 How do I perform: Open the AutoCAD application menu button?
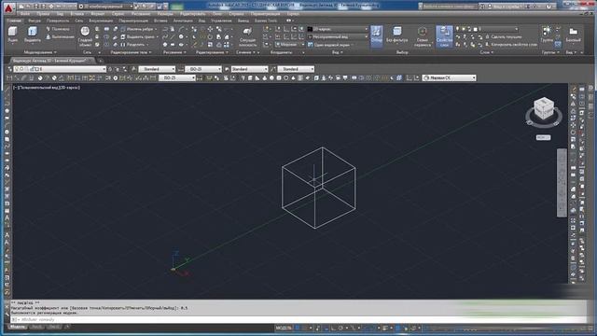(x=8, y=7)
